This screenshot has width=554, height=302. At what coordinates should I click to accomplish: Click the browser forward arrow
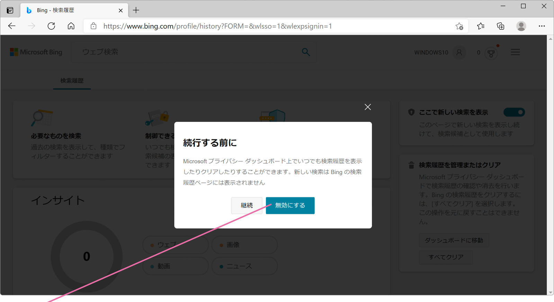coord(32,26)
